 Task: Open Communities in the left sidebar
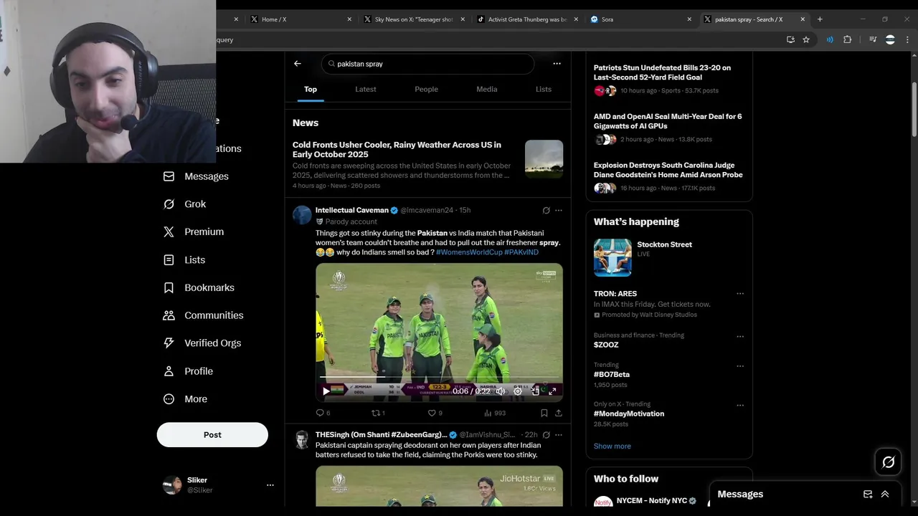click(x=203, y=315)
